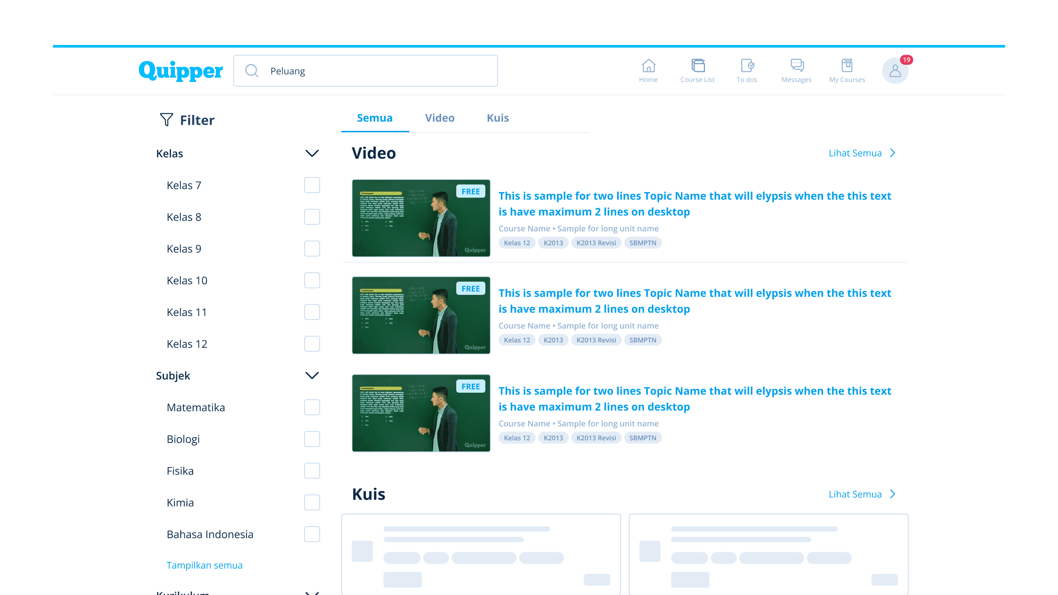
Task: Switch to the Video tab
Action: point(440,118)
